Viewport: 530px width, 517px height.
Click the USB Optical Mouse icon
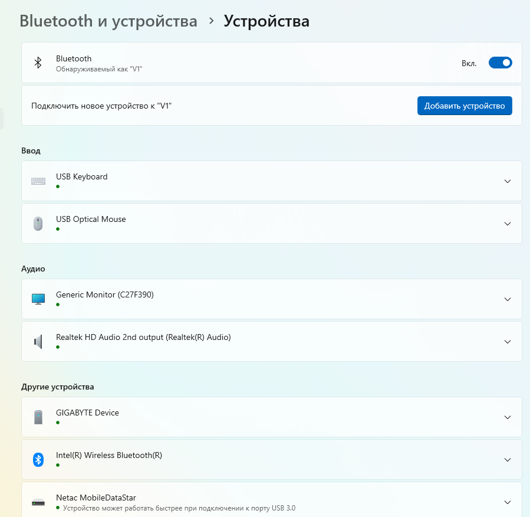coord(38,224)
